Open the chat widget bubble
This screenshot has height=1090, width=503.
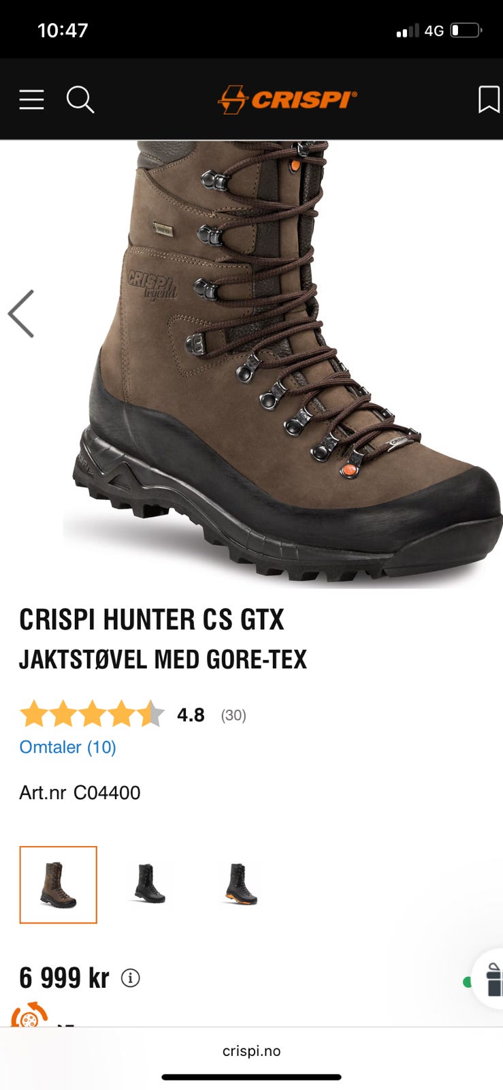tap(489, 978)
